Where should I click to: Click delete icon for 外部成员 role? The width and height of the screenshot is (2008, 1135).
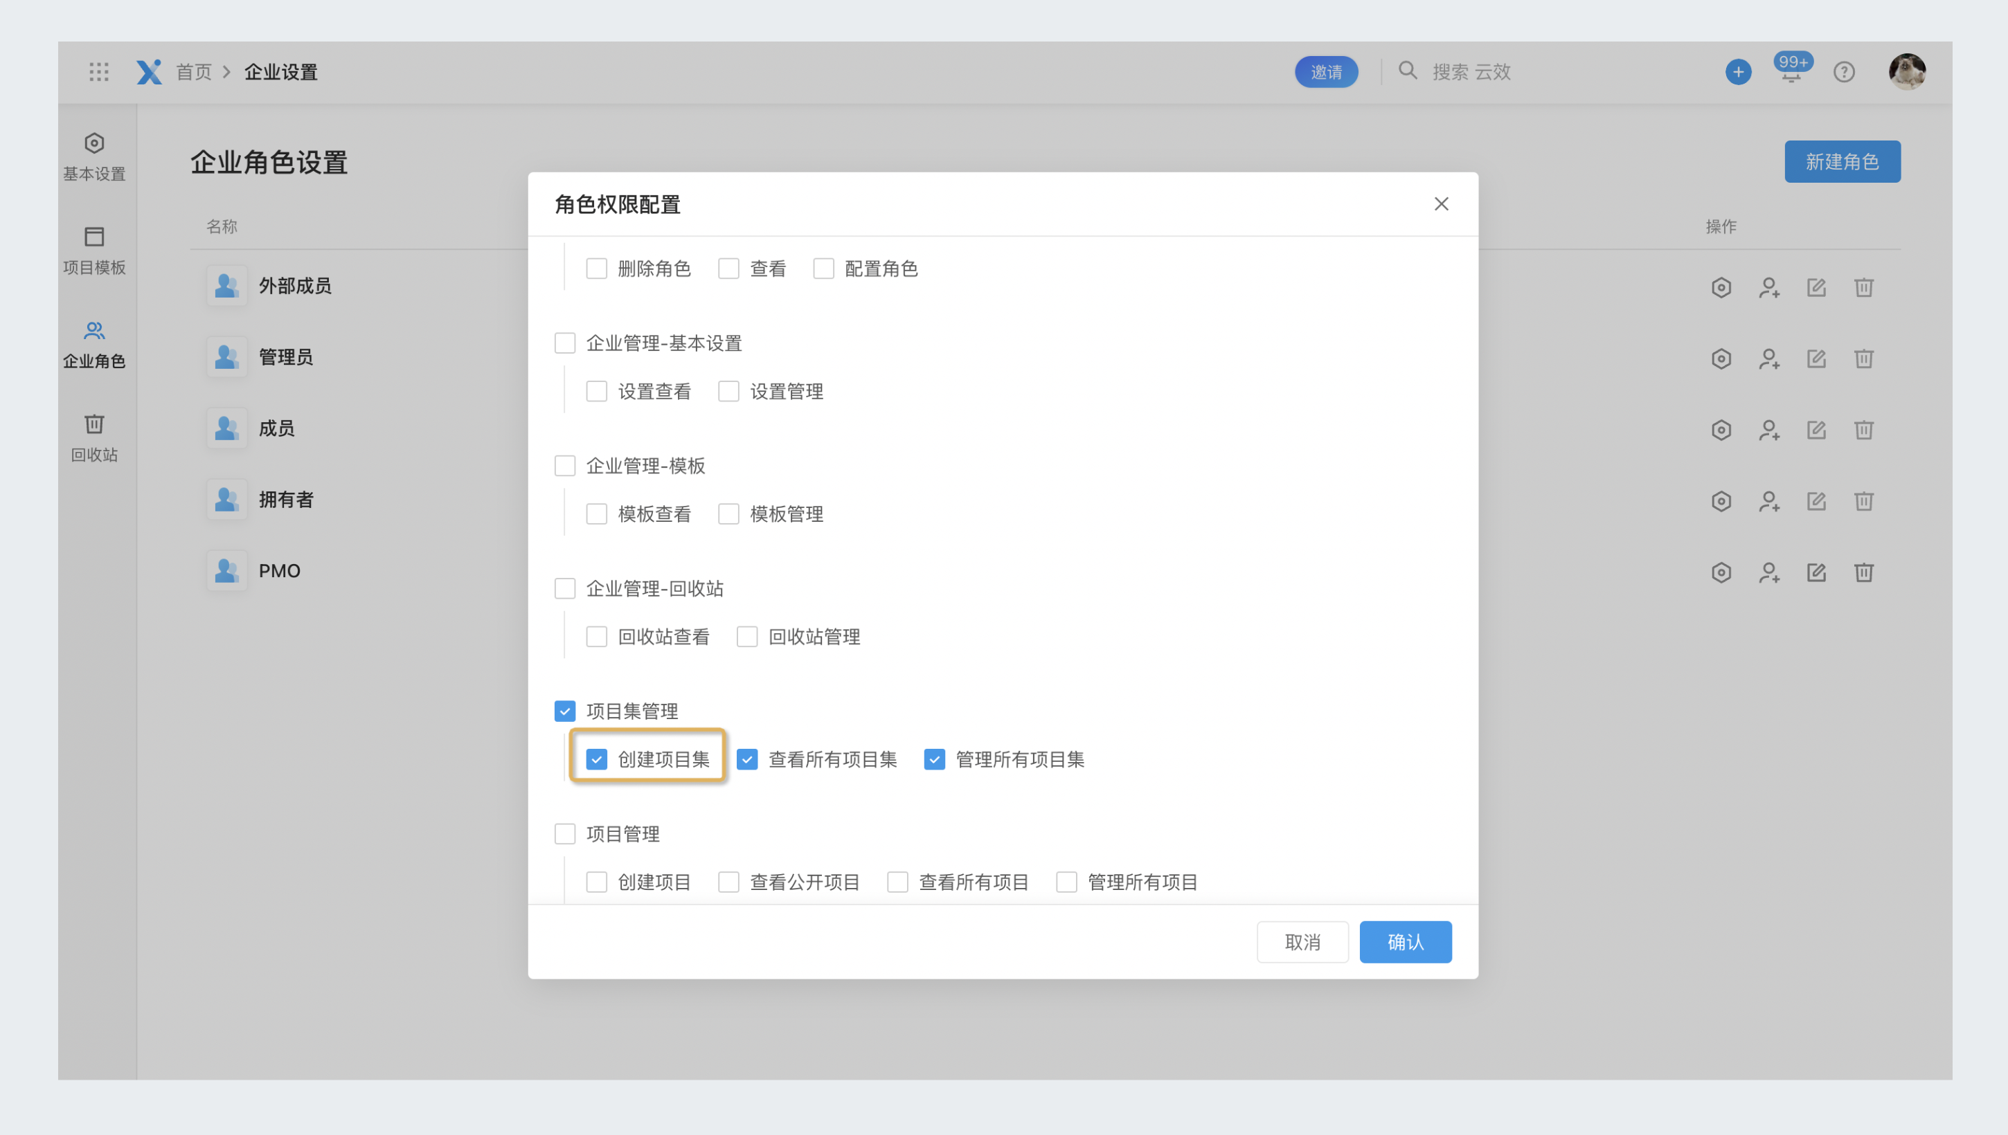[x=1864, y=287]
